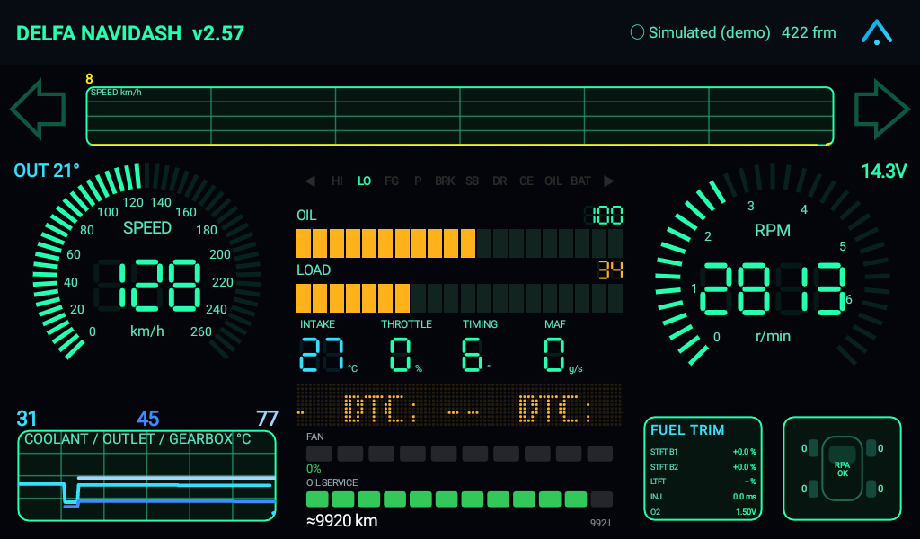This screenshot has height=539, width=920.
Task: Click the FAN 0% label
Action: point(314,469)
